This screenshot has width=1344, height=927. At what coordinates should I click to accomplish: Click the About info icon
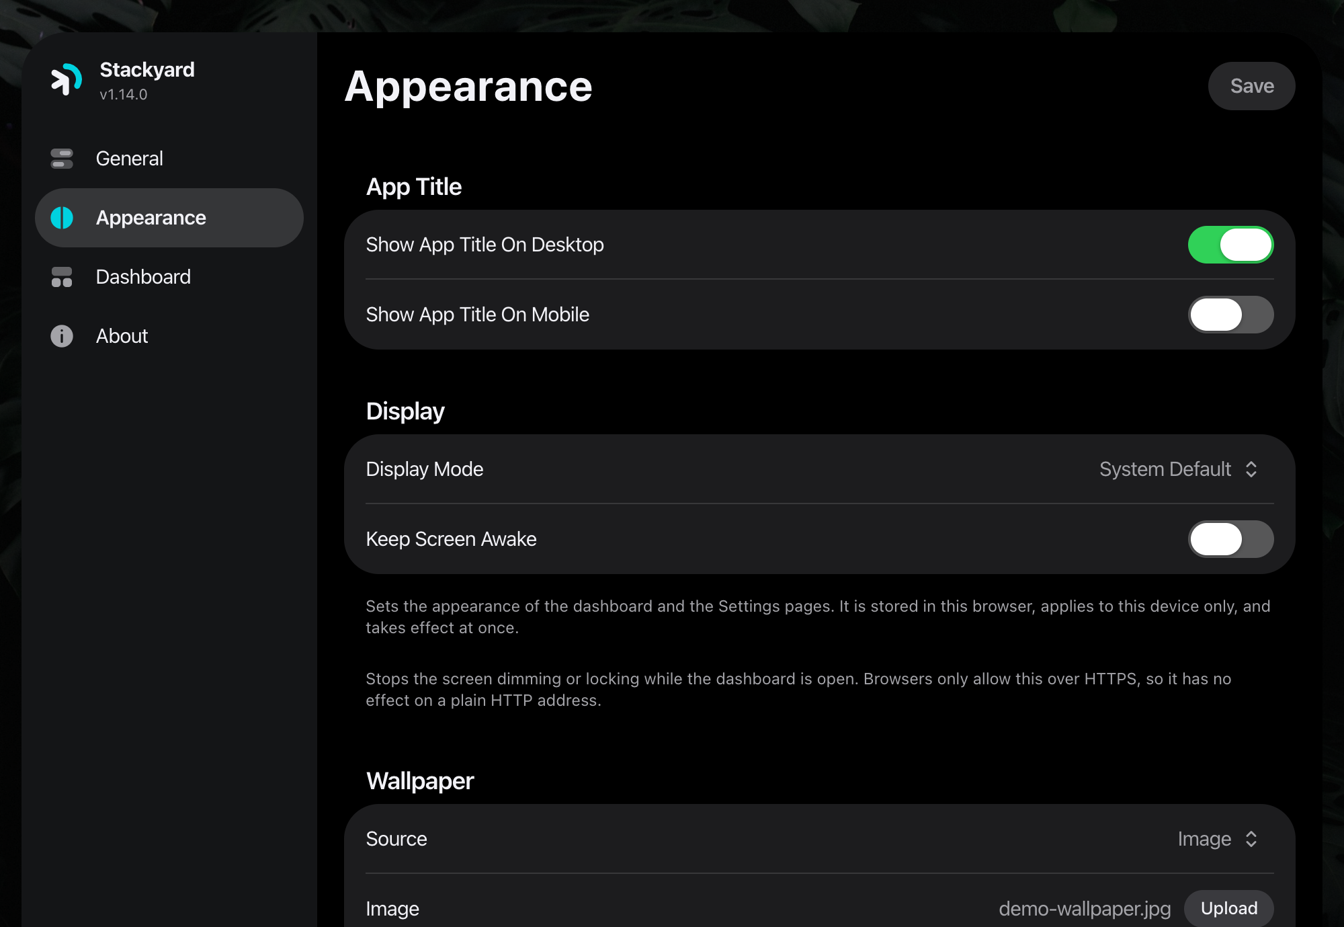tap(62, 336)
